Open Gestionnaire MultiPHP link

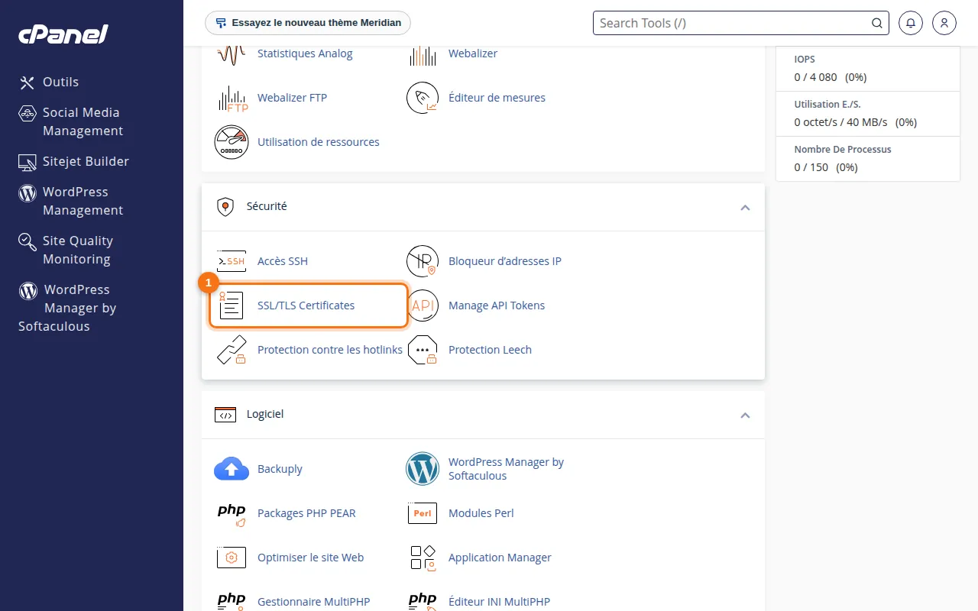(x=313, y=602)
